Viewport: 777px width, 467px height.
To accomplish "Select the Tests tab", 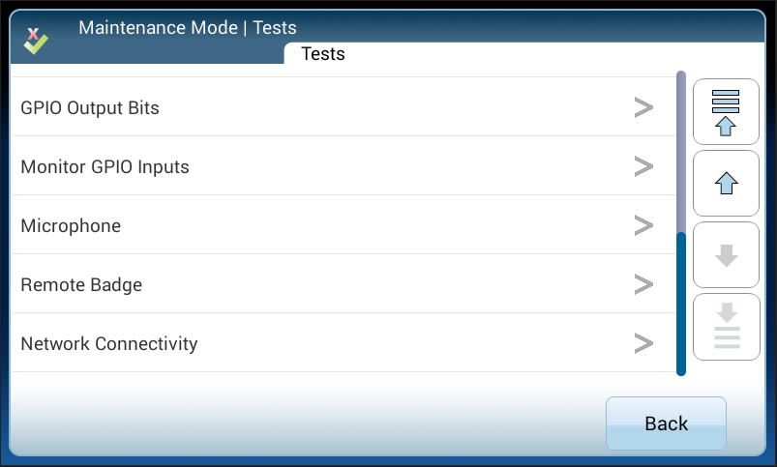I will coord(323,54).
